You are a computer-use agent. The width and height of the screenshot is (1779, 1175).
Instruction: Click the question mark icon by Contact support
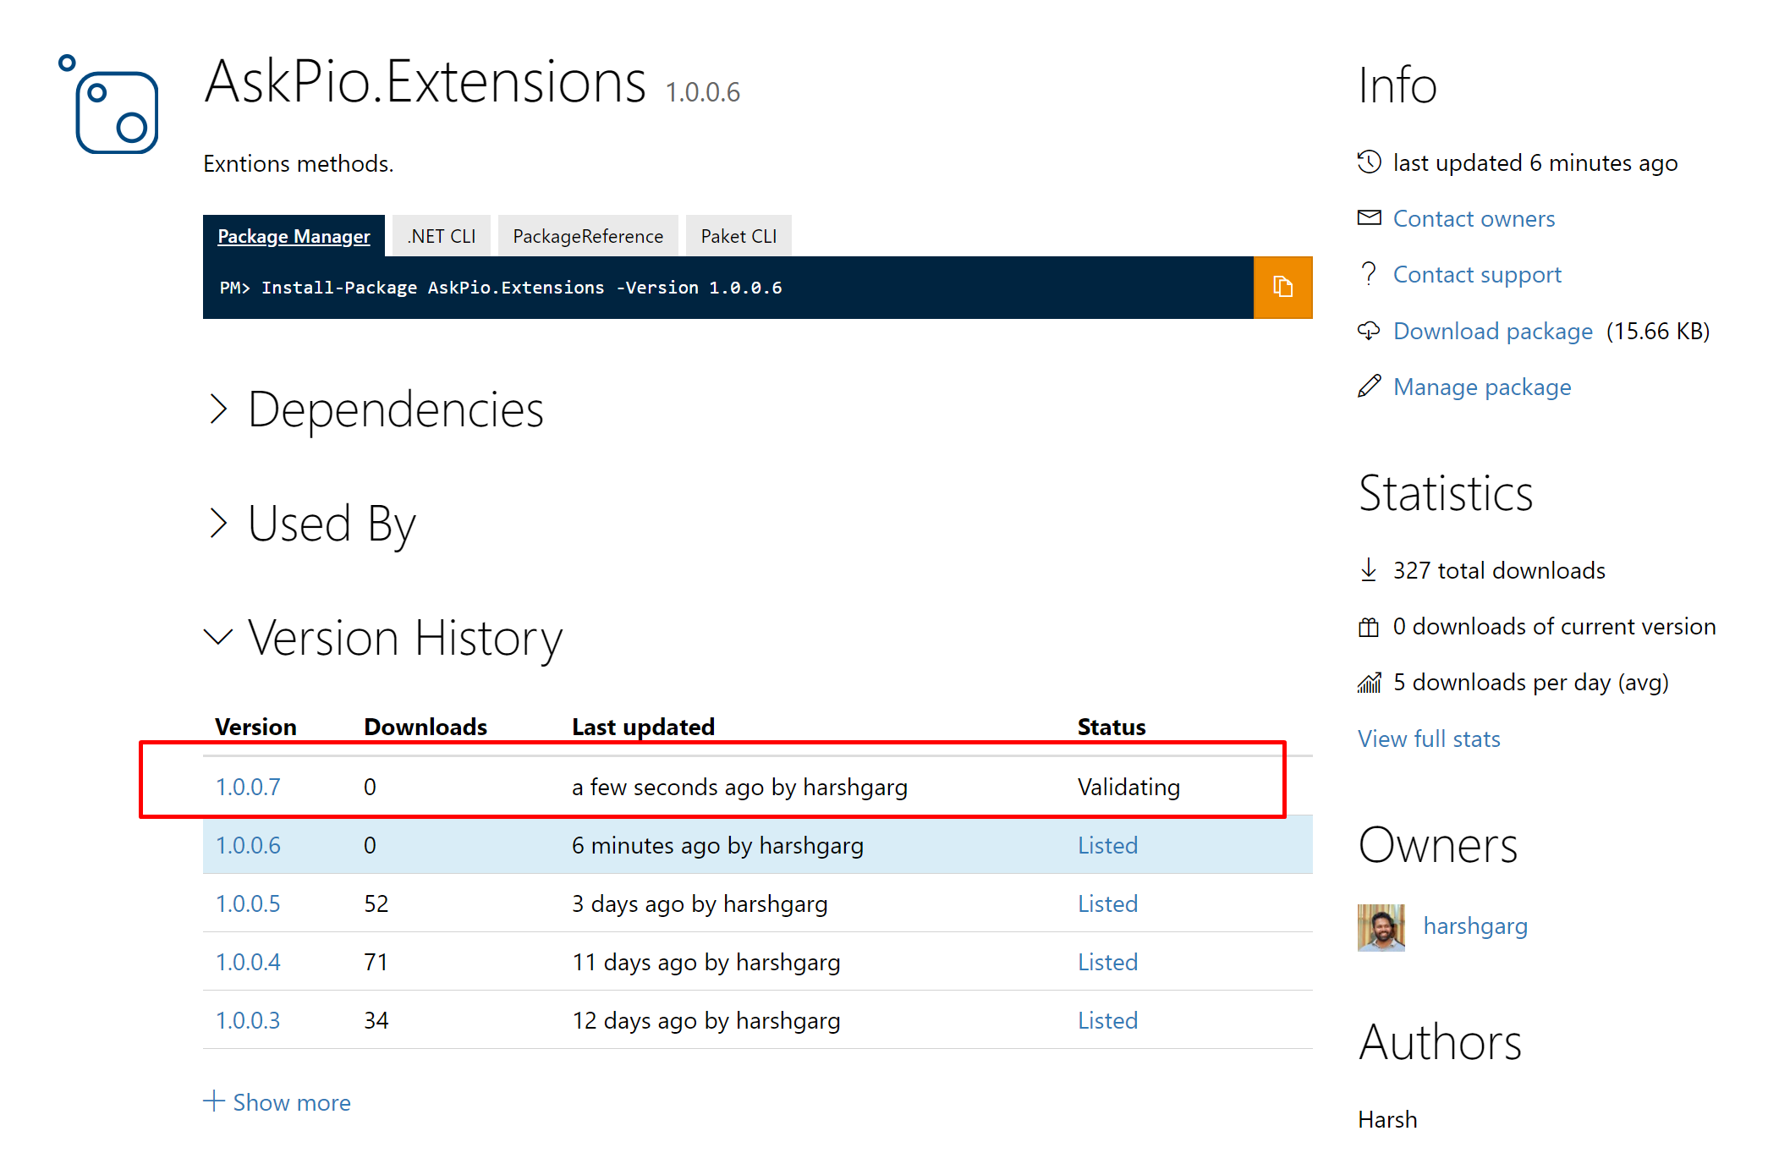(x=1368, y=274)
